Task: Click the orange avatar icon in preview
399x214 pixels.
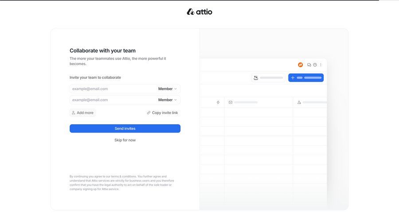Action: 300,65
